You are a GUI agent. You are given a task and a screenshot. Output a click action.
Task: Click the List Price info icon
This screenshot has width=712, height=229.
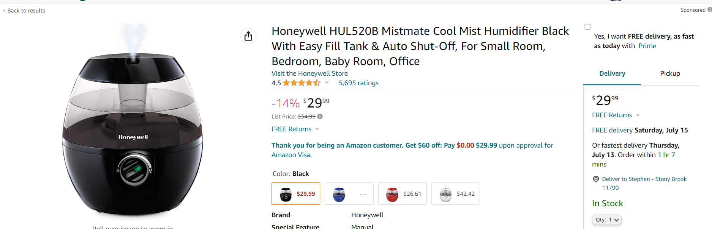(x=320, y=117)
